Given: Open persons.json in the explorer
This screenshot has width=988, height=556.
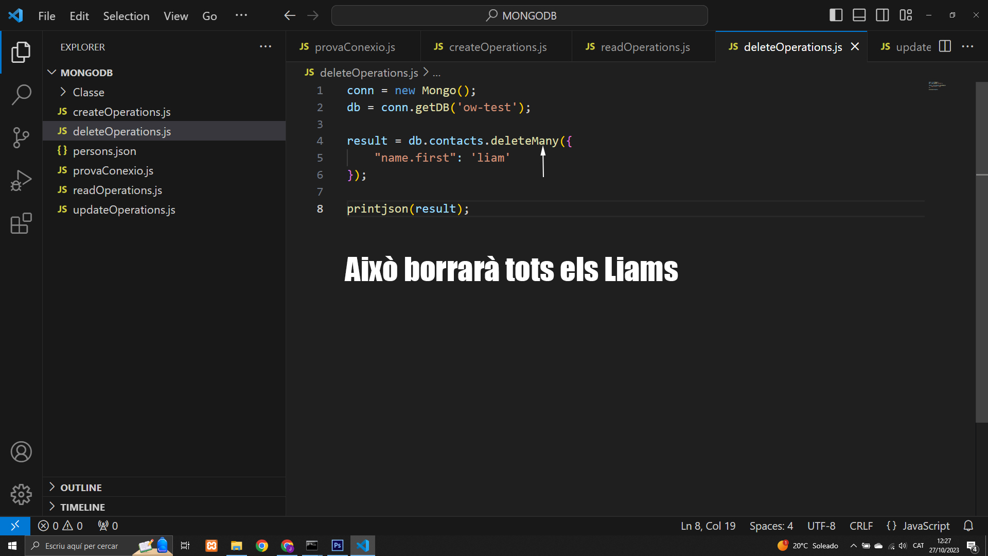Looking at the screenshot, I should pyautogui.click(x=104, y=151).
